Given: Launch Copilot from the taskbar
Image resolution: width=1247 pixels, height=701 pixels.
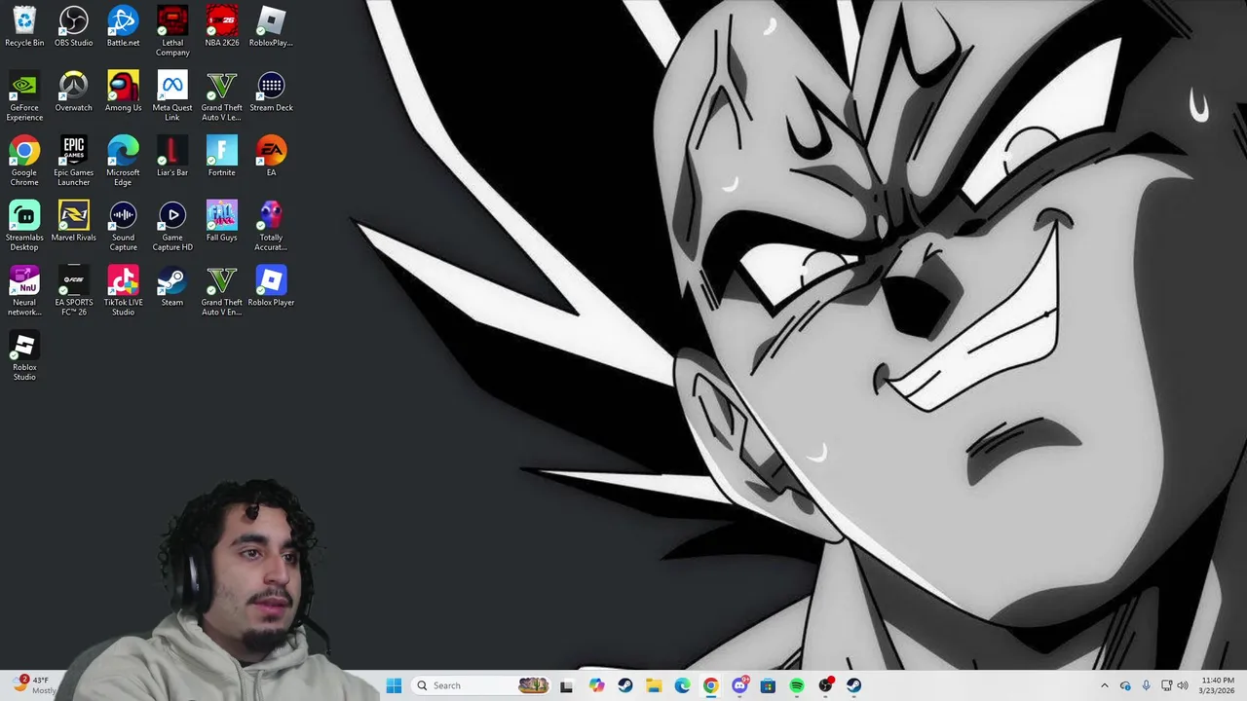Looking at the screenshot, I should coord(596,685).
